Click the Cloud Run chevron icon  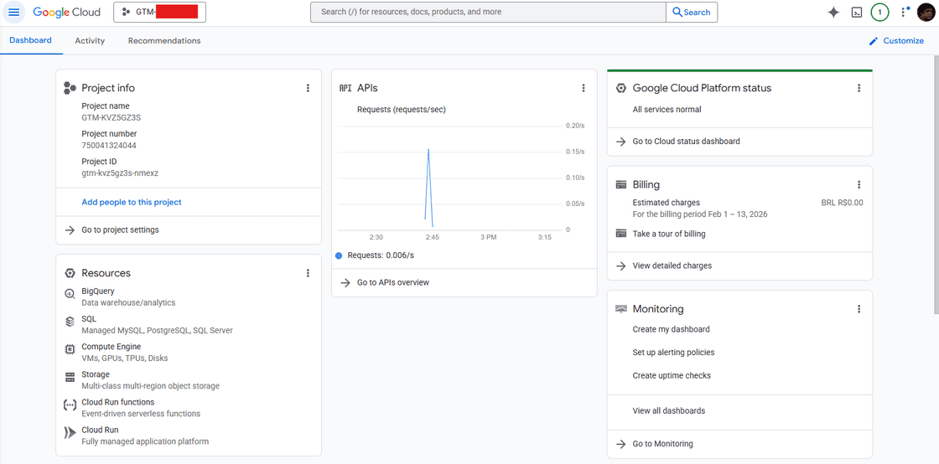(x=70, y=431)
